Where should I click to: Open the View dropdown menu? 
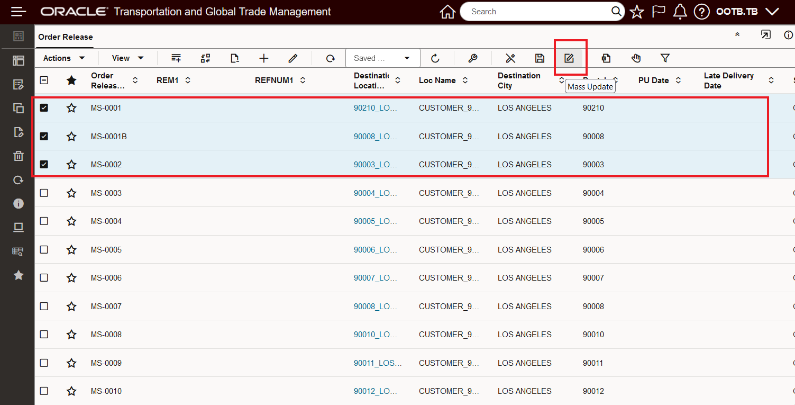(x=127, y=58)
